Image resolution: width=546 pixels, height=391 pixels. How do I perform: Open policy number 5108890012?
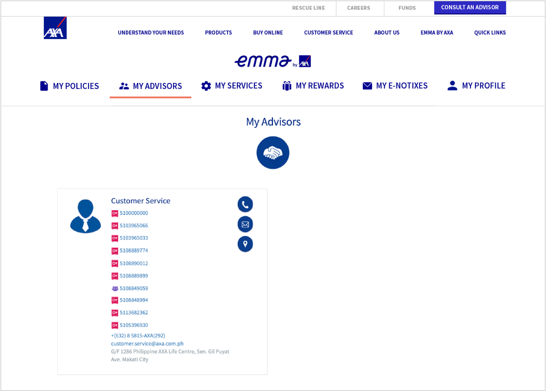click(x=134, y=263)
